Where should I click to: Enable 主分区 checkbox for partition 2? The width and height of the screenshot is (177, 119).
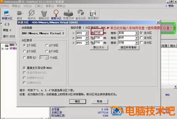142,38
